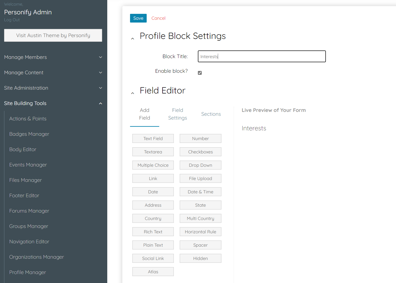Open Navigation Editor
This screenshot has width=396, height=283.
[29, 242]
